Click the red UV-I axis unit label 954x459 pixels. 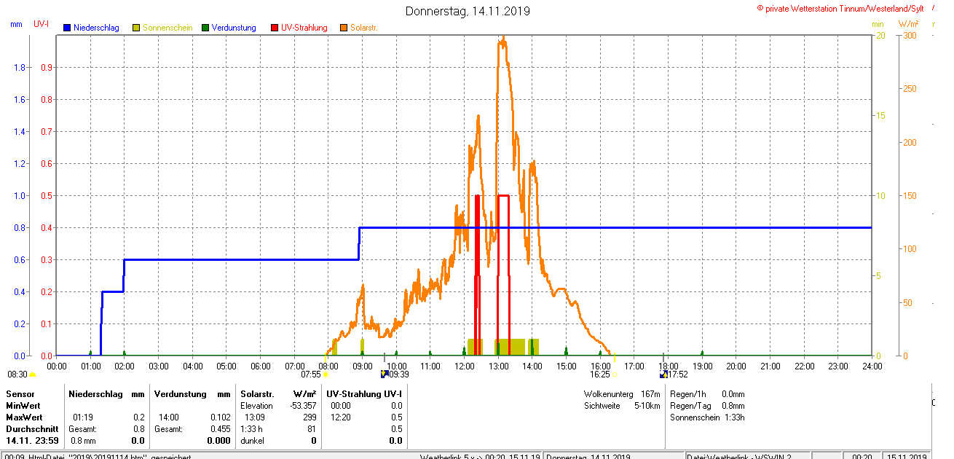pos(42,24)
